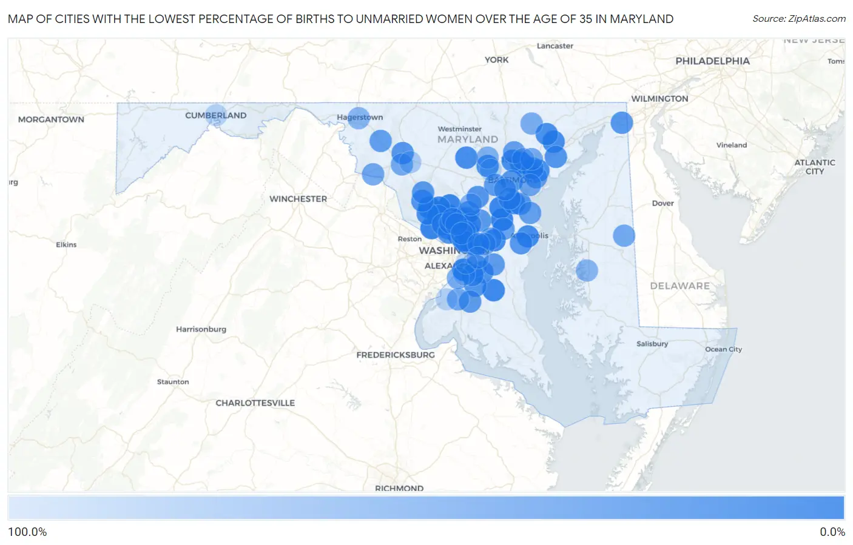Click the PHILADELPHIA city label
853x545 pixels.
(x=712, y=61)
